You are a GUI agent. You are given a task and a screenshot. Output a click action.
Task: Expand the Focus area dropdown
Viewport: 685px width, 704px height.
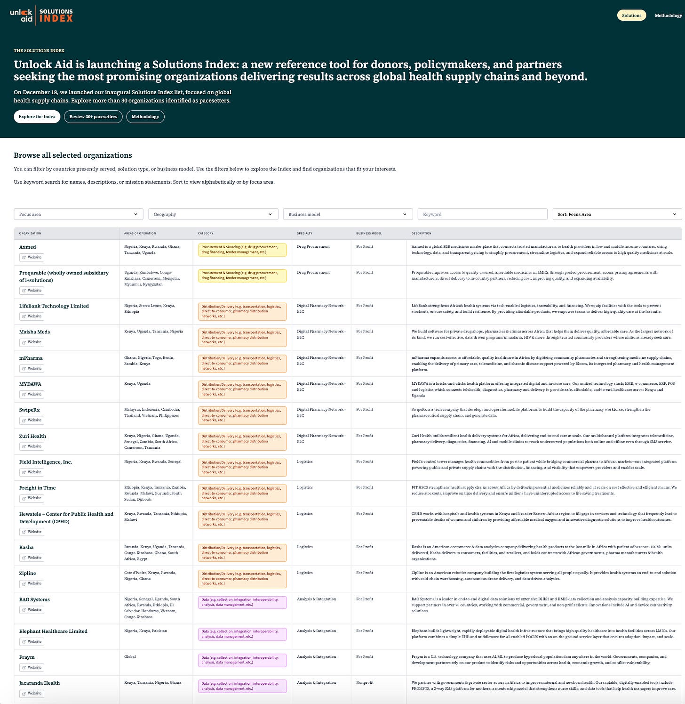79,214
